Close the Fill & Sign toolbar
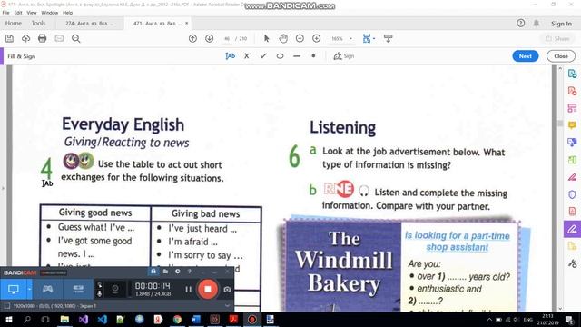The width and height of the screenshot is (581, 327). pos(561,56)
